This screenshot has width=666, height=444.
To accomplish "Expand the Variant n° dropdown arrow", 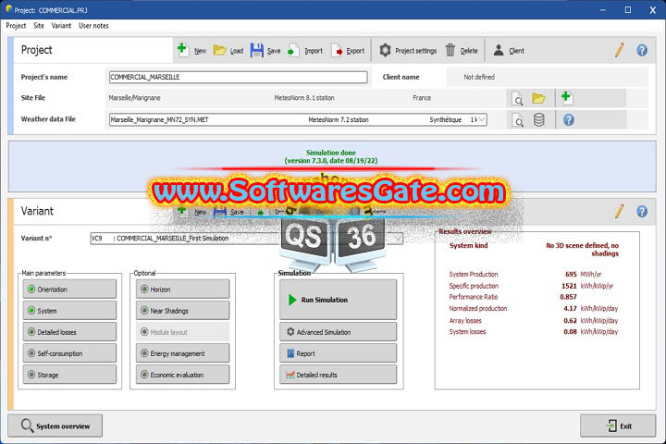I will click(398, 239).
